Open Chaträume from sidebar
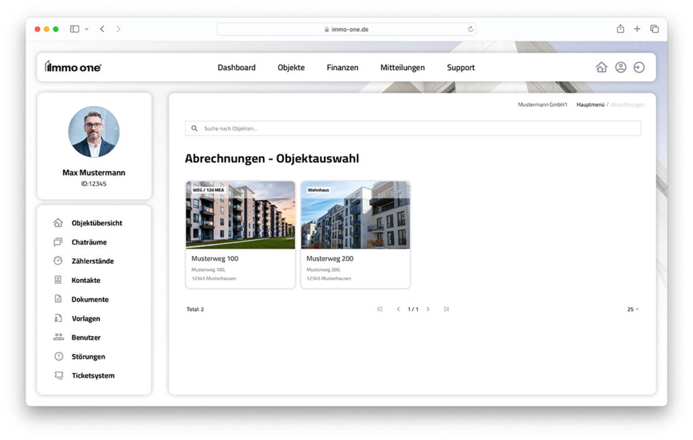693x440 pixels. 89,242
